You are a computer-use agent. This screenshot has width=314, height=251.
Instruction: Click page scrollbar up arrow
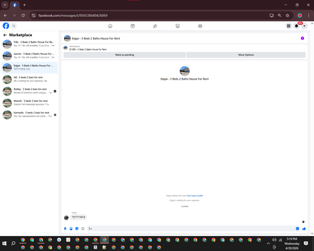tap(312, 23)
